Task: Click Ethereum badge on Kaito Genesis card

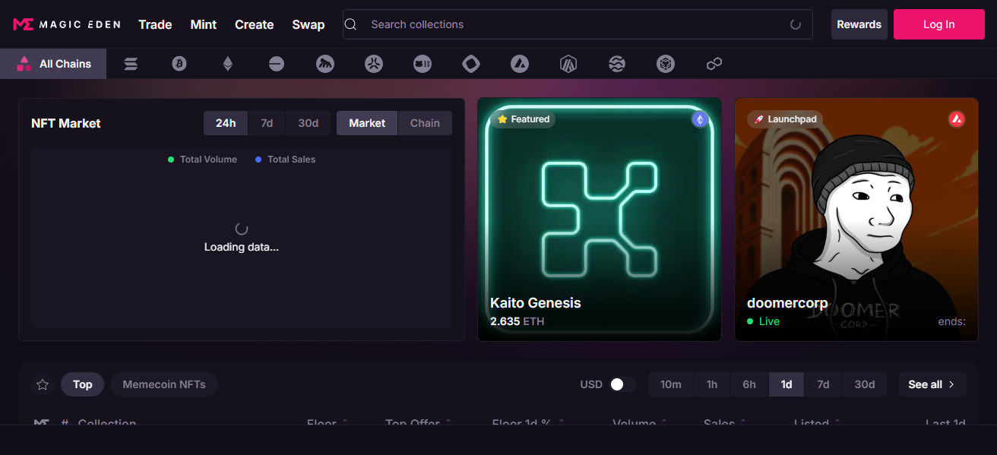Action: coord(699,119)
